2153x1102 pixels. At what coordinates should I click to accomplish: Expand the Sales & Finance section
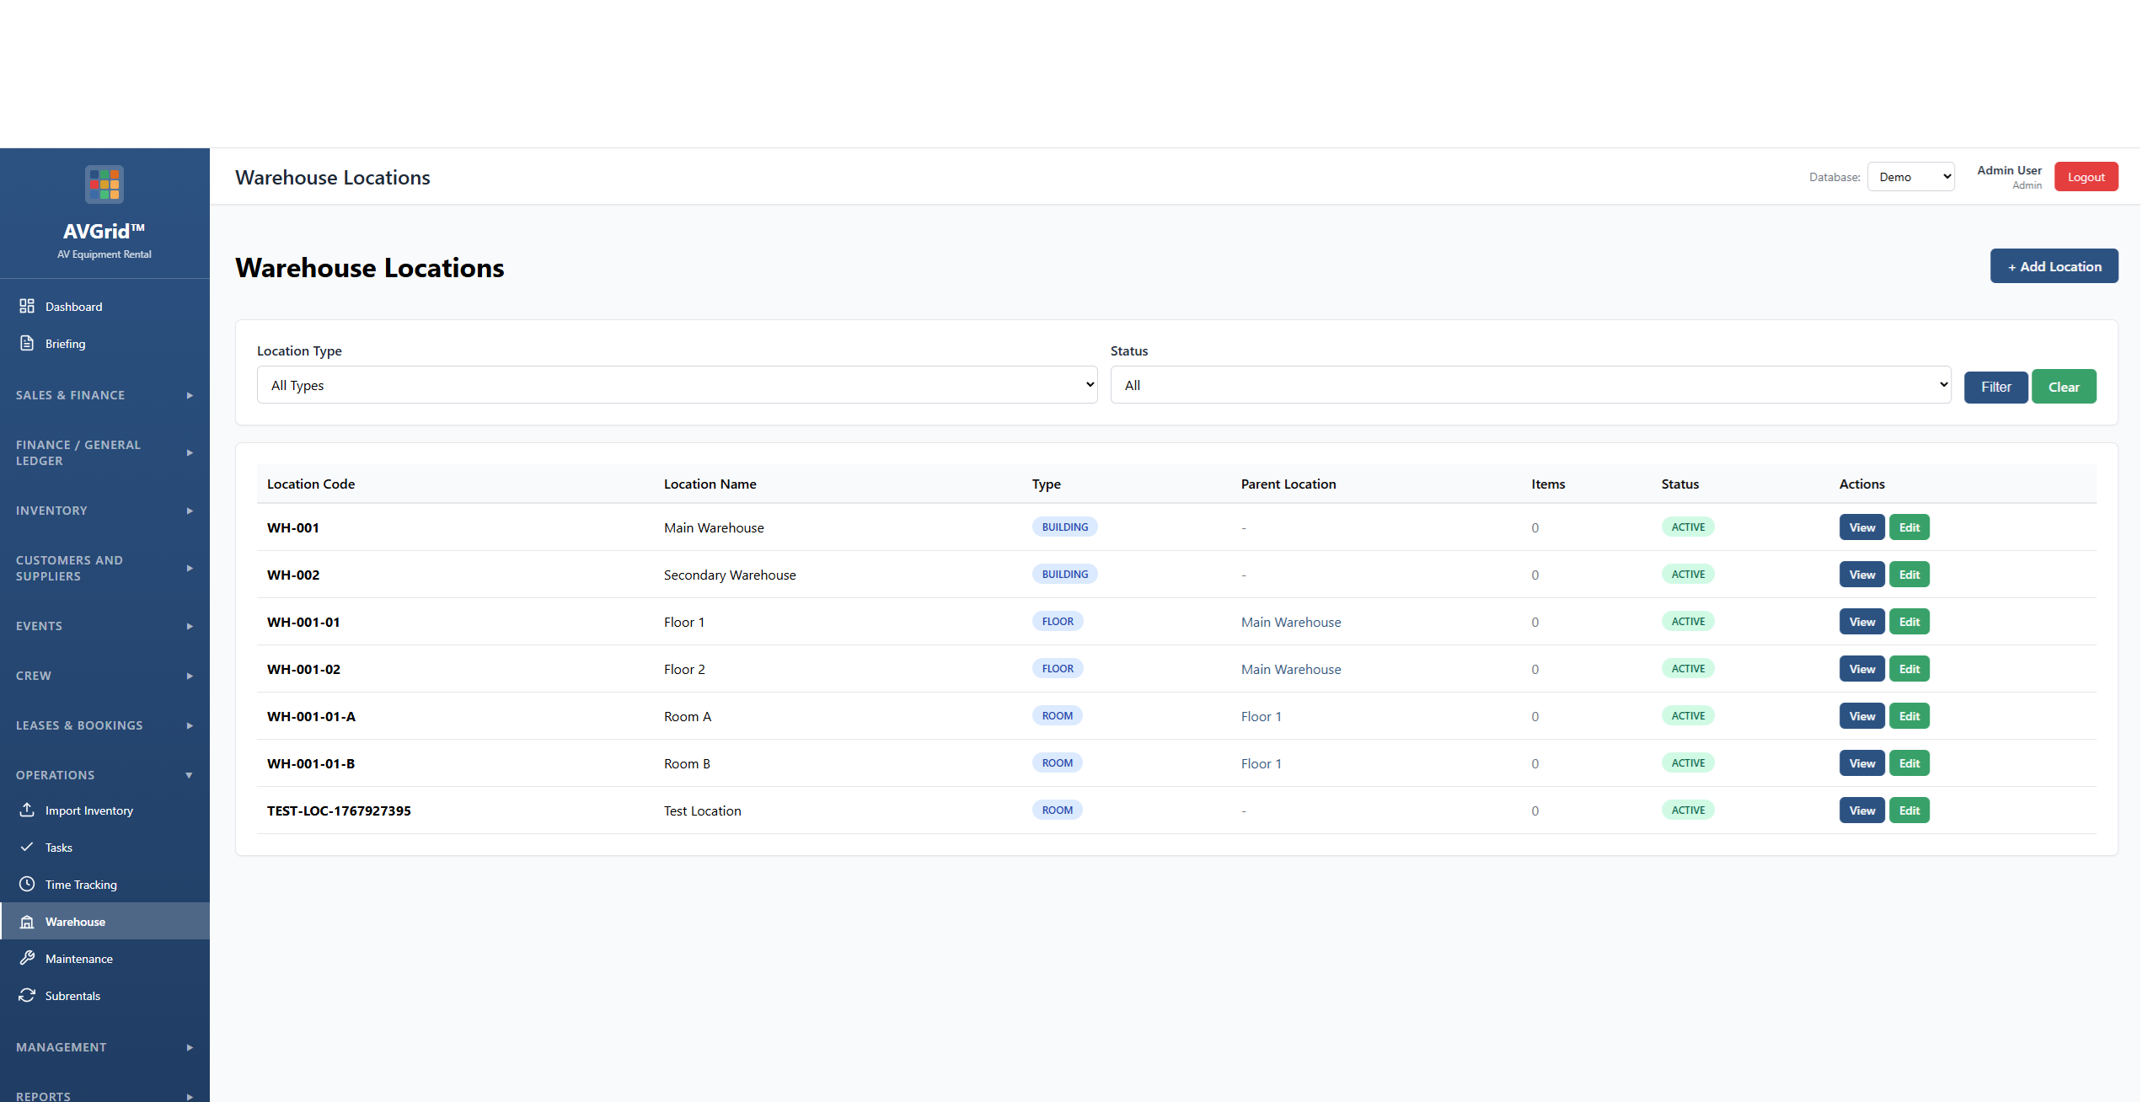coord(104,395)
